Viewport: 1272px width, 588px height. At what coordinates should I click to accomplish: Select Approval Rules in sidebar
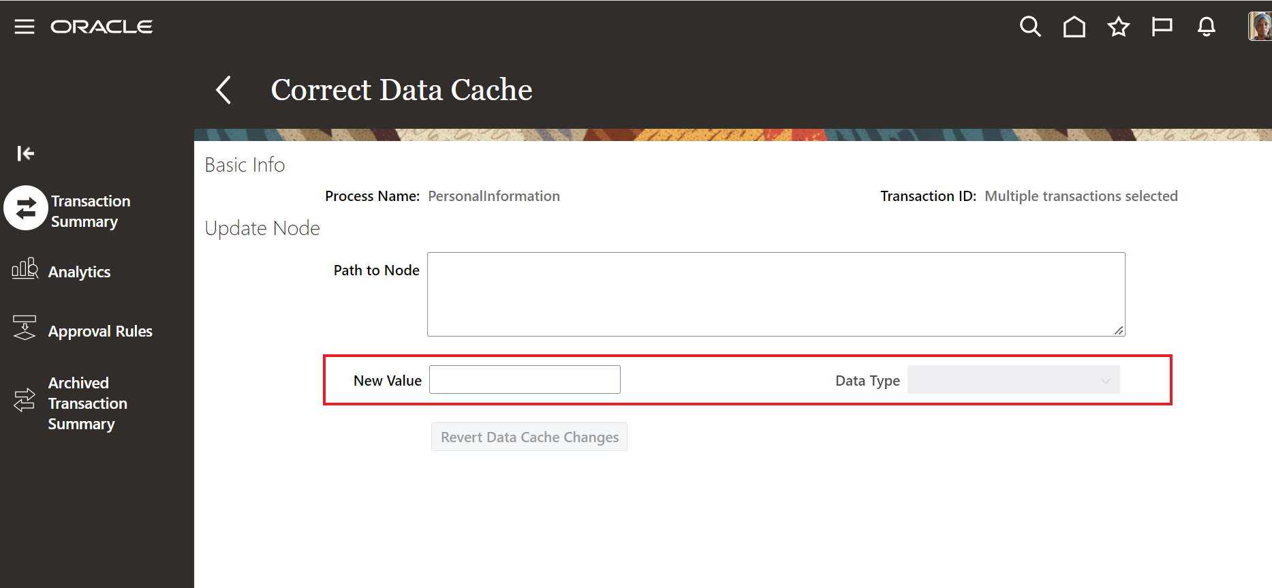100,331
